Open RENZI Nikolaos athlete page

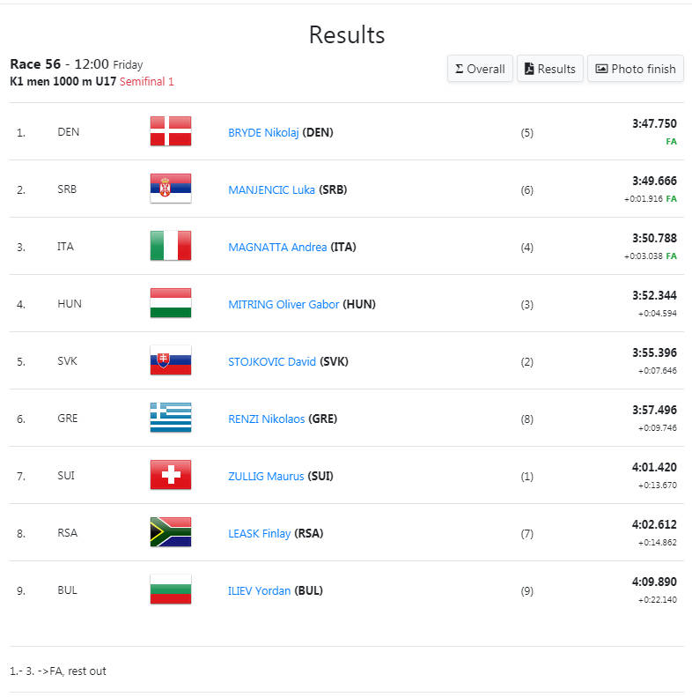pyautogui.click(x=267, y=419)
